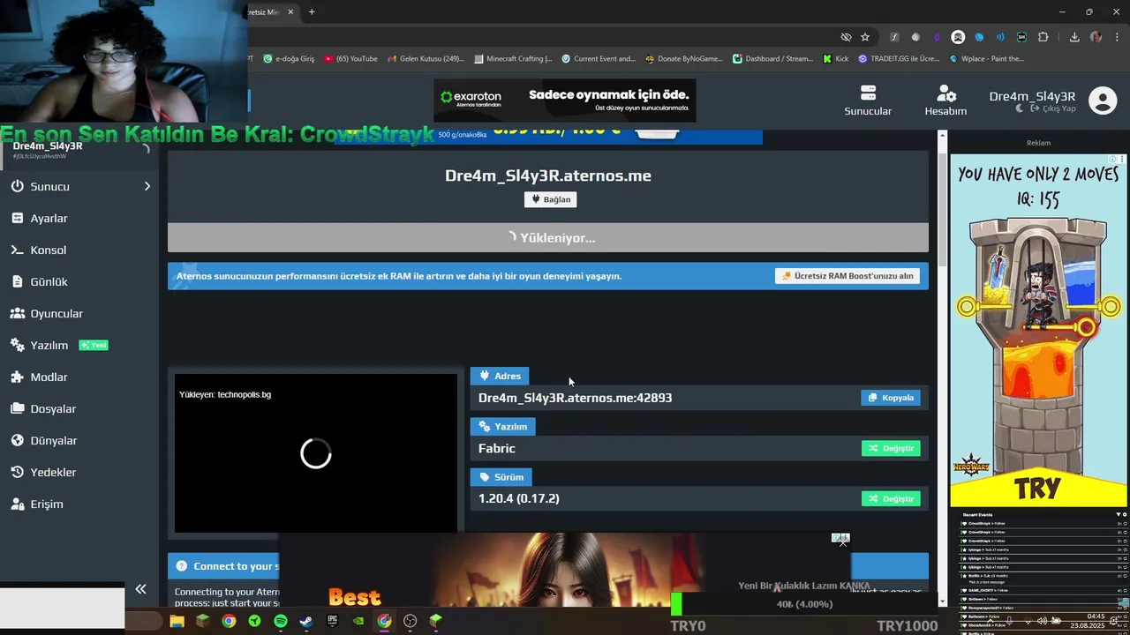
Task: Open a new browser tab
Action: coord(312,11)
